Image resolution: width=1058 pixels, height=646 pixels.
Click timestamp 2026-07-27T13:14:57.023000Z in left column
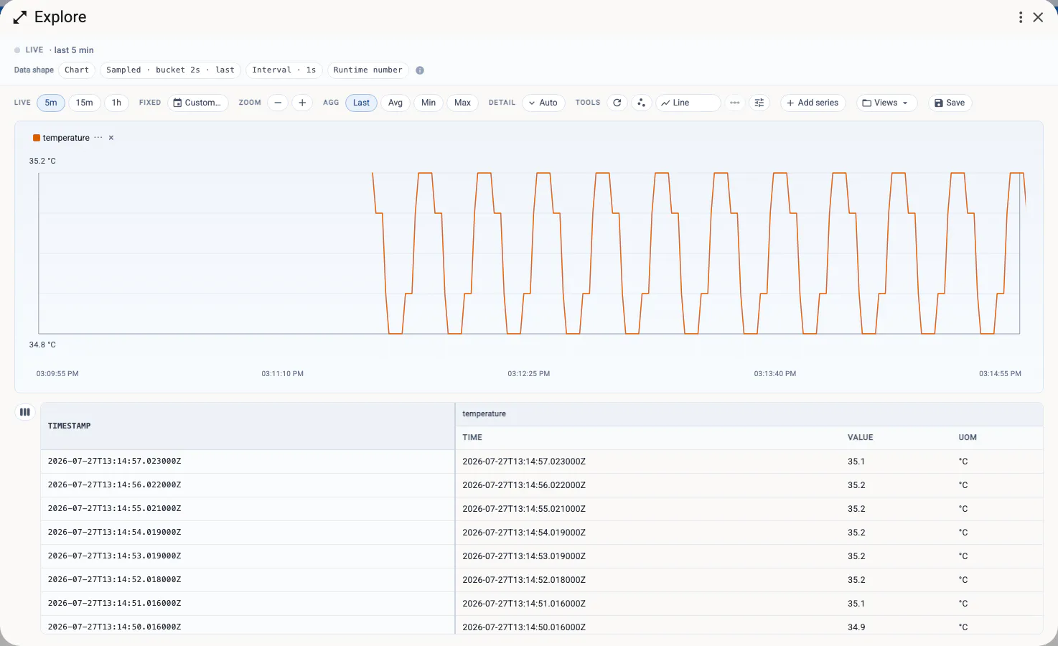[x=114, y=462]
